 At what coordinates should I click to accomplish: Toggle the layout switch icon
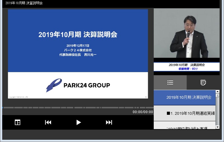tap(18, 122)
